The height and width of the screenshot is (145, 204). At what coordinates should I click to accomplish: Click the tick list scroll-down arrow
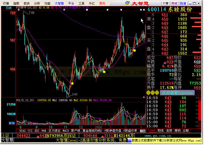(x=200, y=126)
